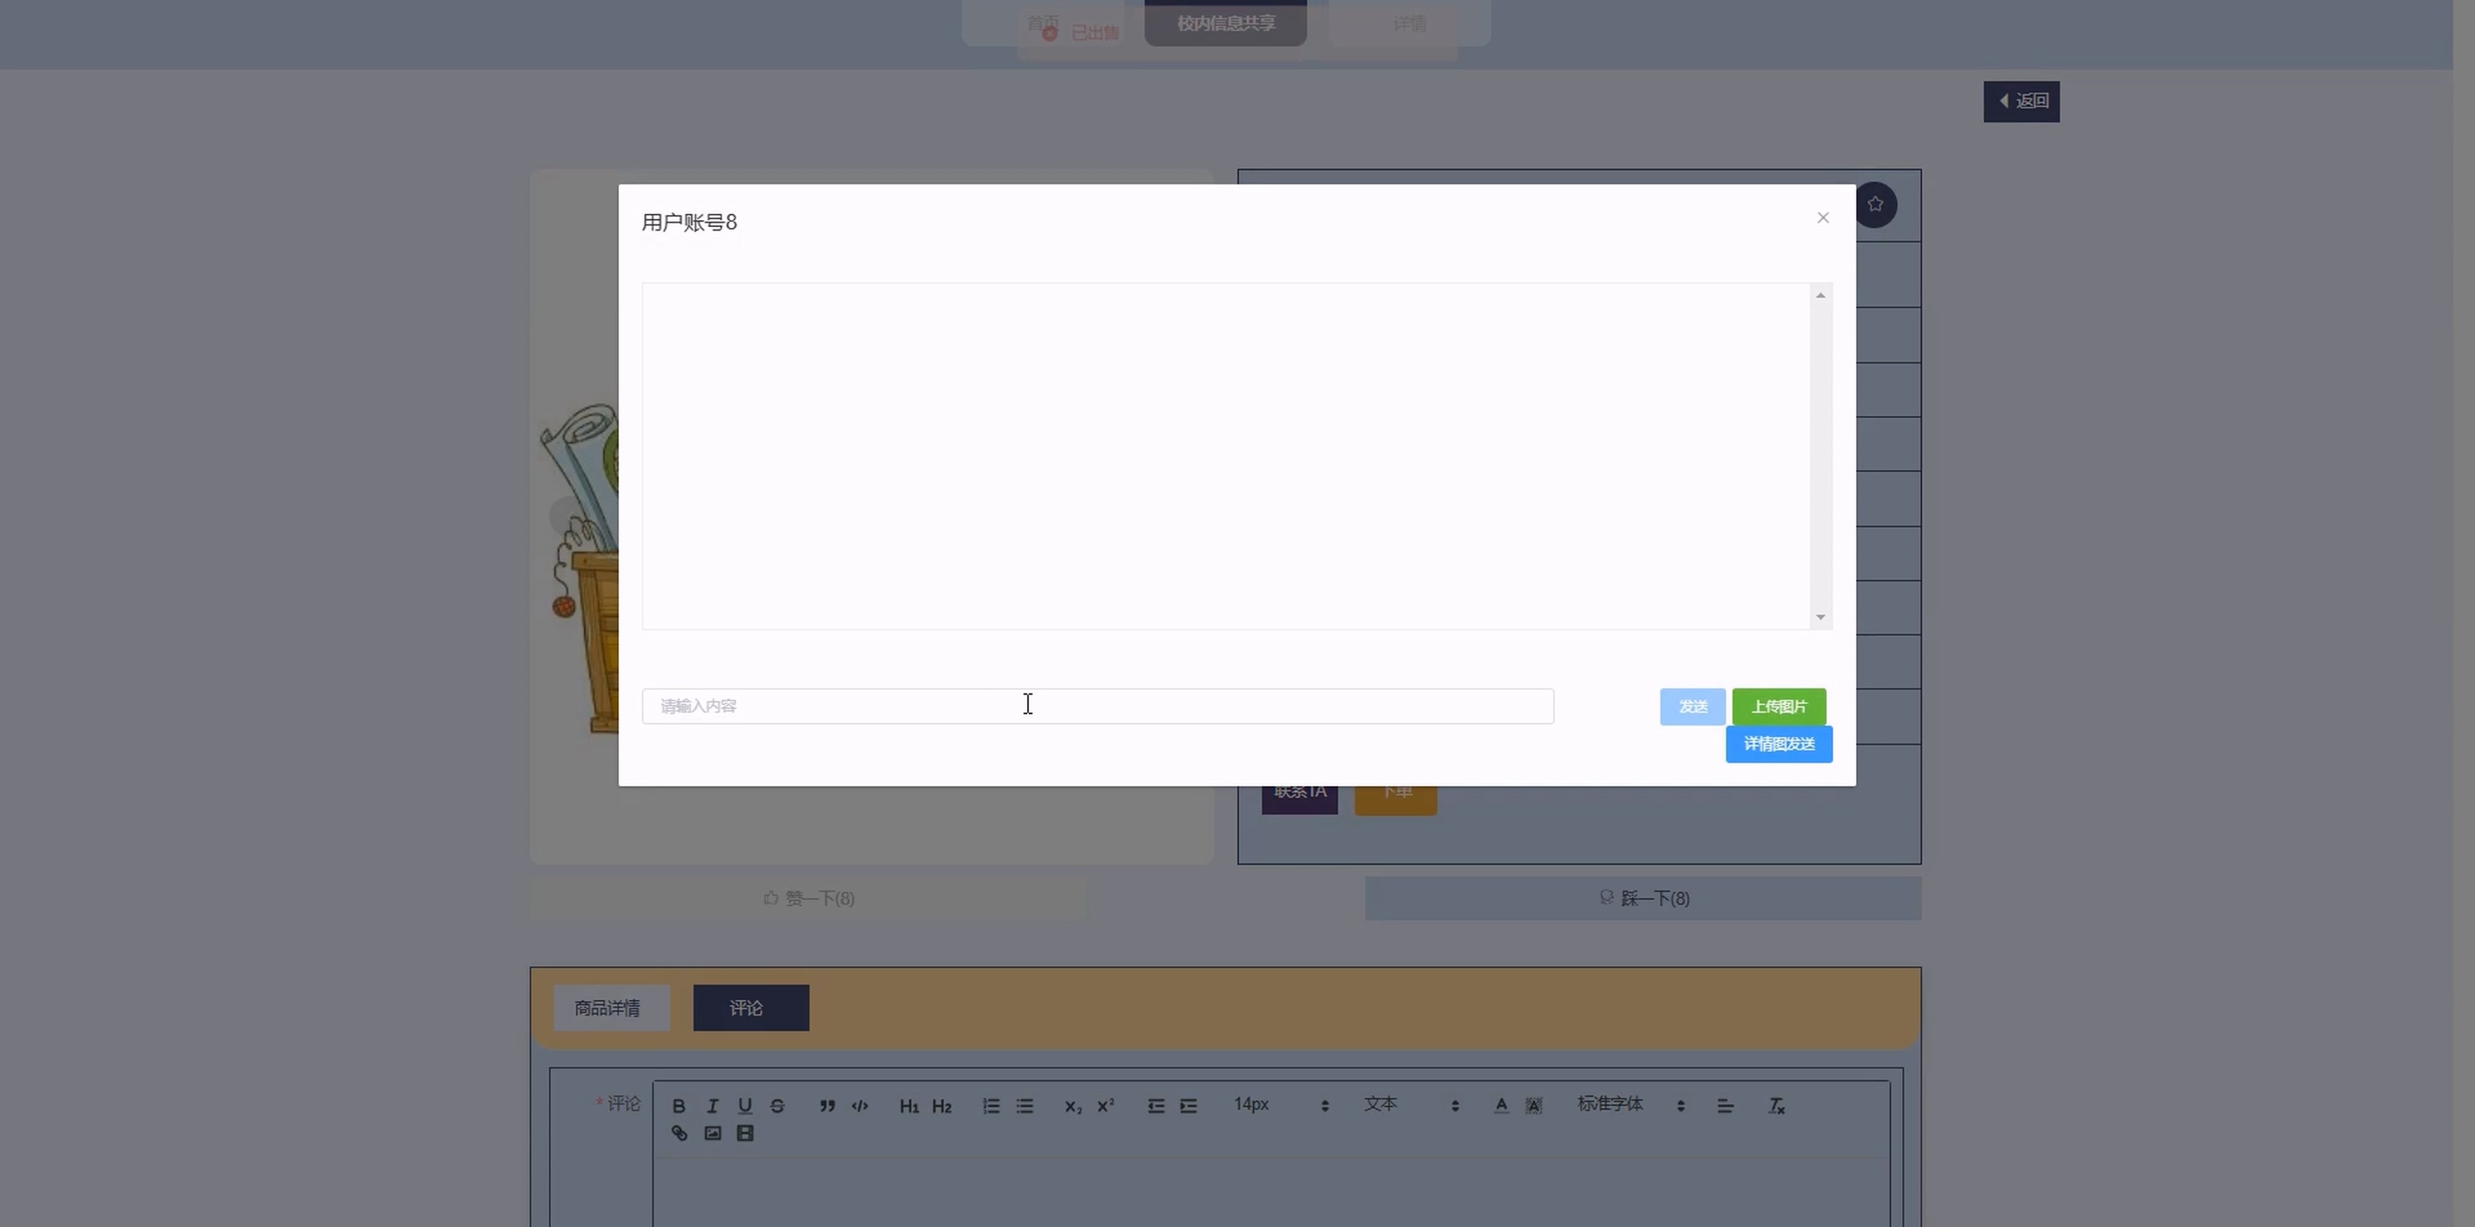Switch to the 商品详情 tab
Image resolution: width=2475 pixels, height=1227 pixels.
tap(608, 1008)
